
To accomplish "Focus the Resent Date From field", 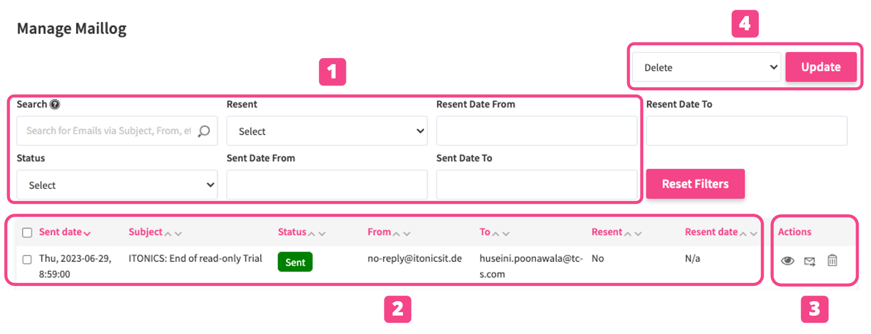I will point(536,131).
